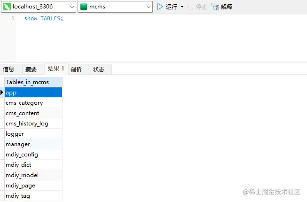This screenshot has width=307, height=202.
Task: Click line number 1 in editor gutter
Action: [13, 18]
